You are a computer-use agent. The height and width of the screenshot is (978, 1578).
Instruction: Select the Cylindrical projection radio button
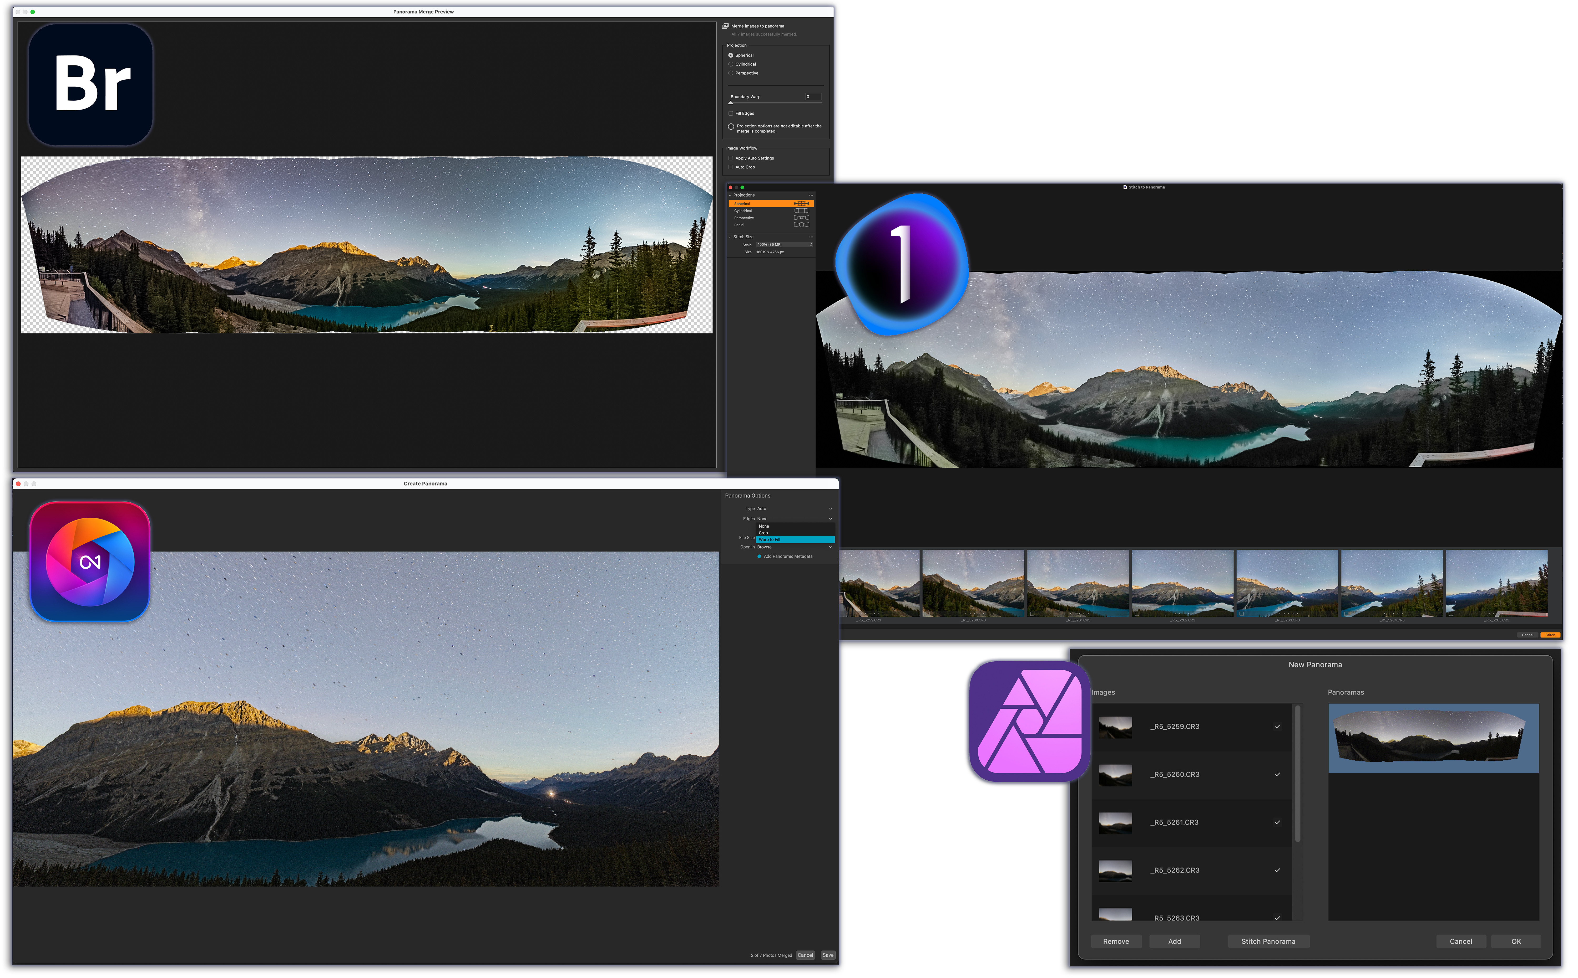tap(731, 64)
